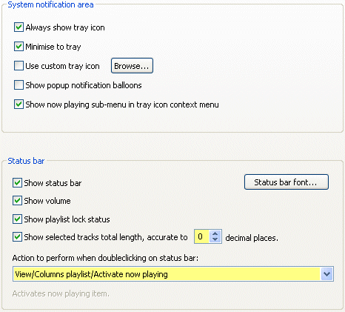Image resolution: width=345 pixels, height=312 pixels.
Task: Click inside the decimal places number field
Action: 202,236
